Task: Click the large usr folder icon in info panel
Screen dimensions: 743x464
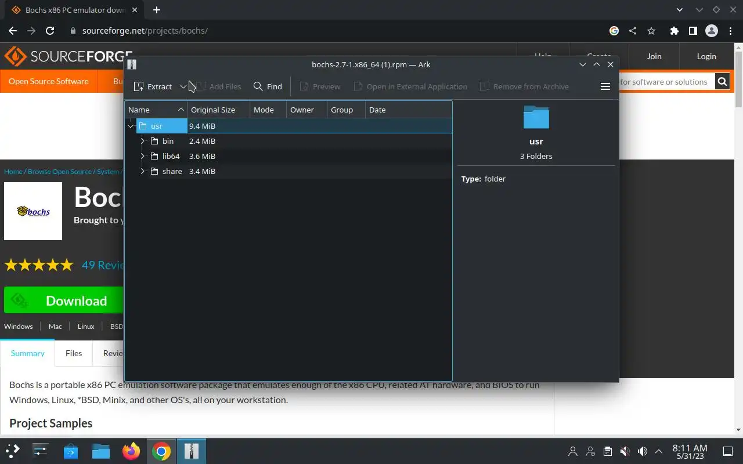Action: pyautogui.click(x=536, y=117)
